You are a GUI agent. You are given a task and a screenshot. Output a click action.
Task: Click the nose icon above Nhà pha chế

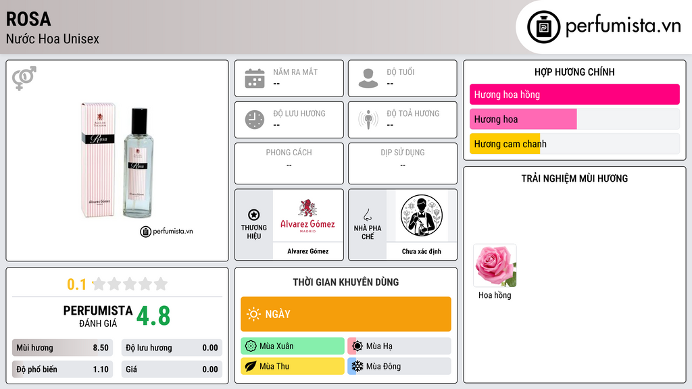pos(367,215)
